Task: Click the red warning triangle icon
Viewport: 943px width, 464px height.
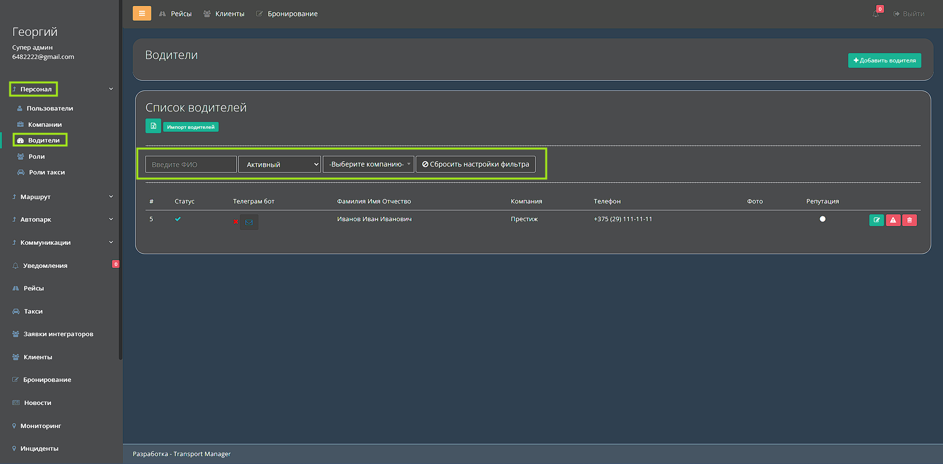Action: tap(893, 220)
